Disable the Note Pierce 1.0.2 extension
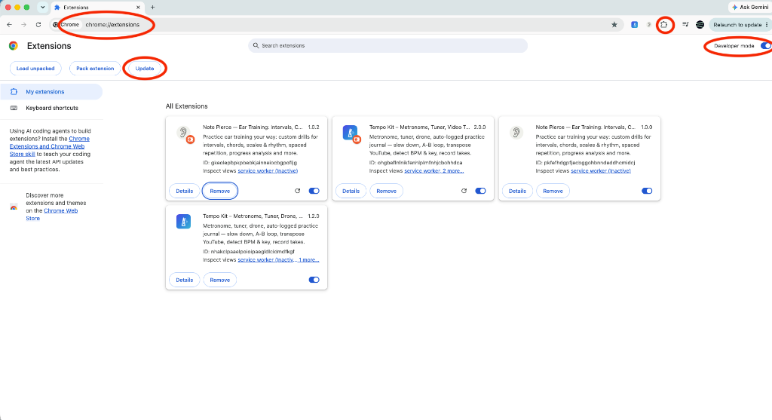The image size is (772, 420). coord(314,191)
